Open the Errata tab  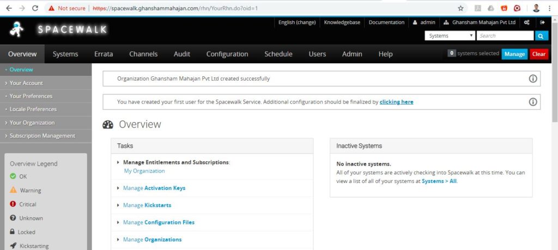coord(104,54)
